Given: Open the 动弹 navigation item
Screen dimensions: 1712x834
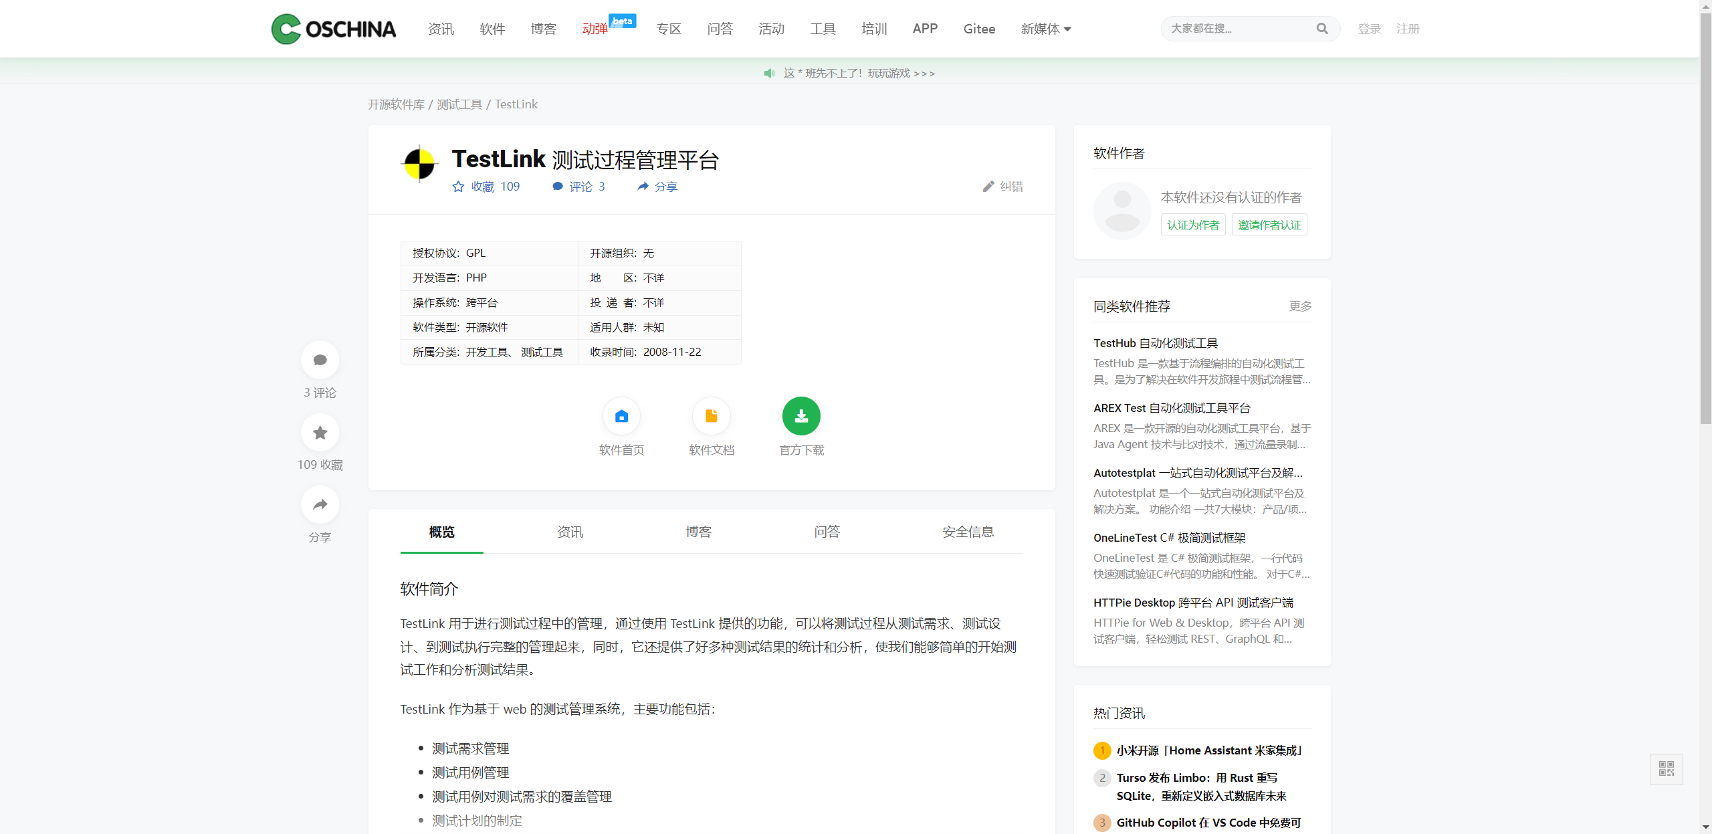Looking at the screenshot, I should pos(595,29).
